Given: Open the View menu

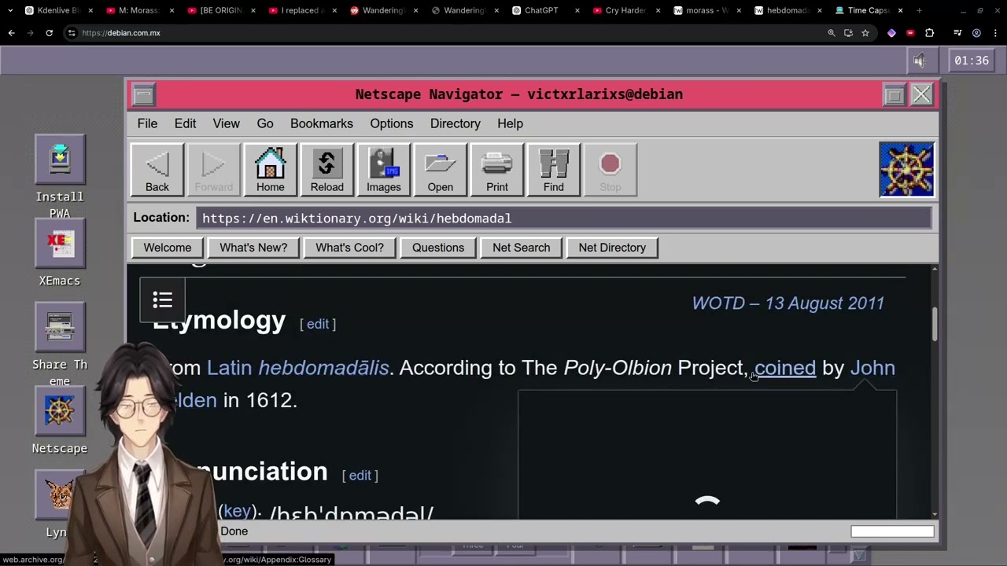Looking at the screenshot, I should pos(226,123).
